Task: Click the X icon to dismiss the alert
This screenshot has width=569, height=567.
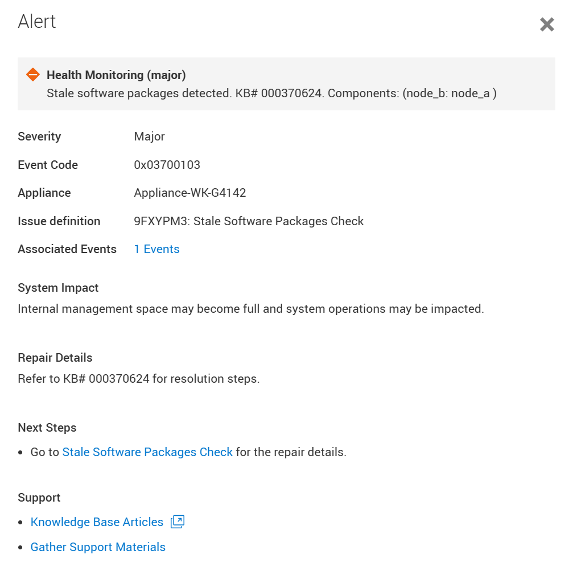Action: 547,24
